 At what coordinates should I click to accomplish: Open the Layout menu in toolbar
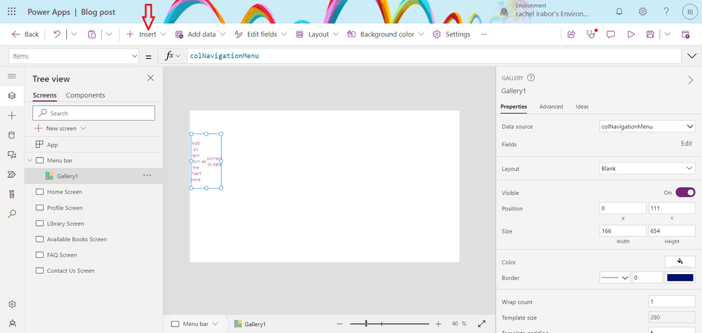[x=317, y=34]
